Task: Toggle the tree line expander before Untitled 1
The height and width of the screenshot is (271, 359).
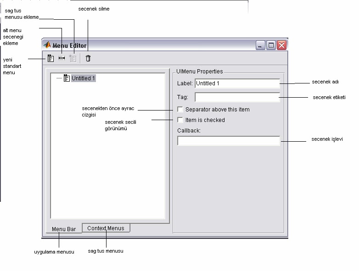Action: coord(59,78)
